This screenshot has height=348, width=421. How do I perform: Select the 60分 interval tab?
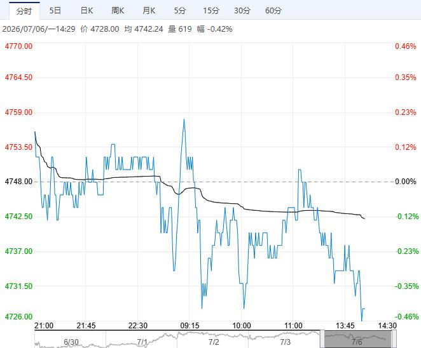click(x=273, y=10)
